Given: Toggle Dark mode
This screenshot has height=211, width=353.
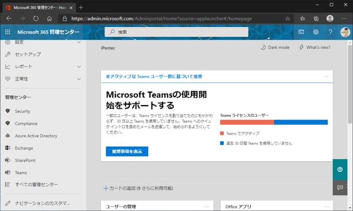Looking at the screenshot, I should (275, 47).
